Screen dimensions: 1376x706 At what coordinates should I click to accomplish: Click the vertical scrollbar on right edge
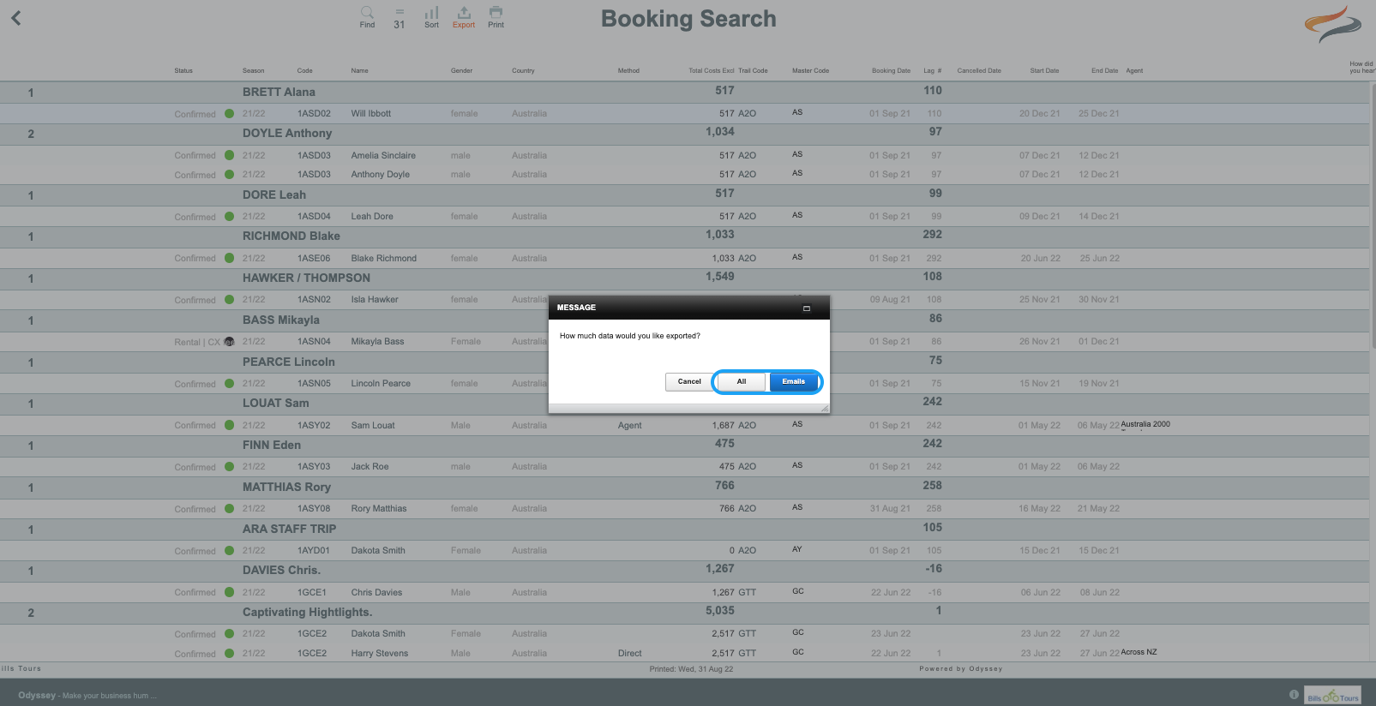1372,214
